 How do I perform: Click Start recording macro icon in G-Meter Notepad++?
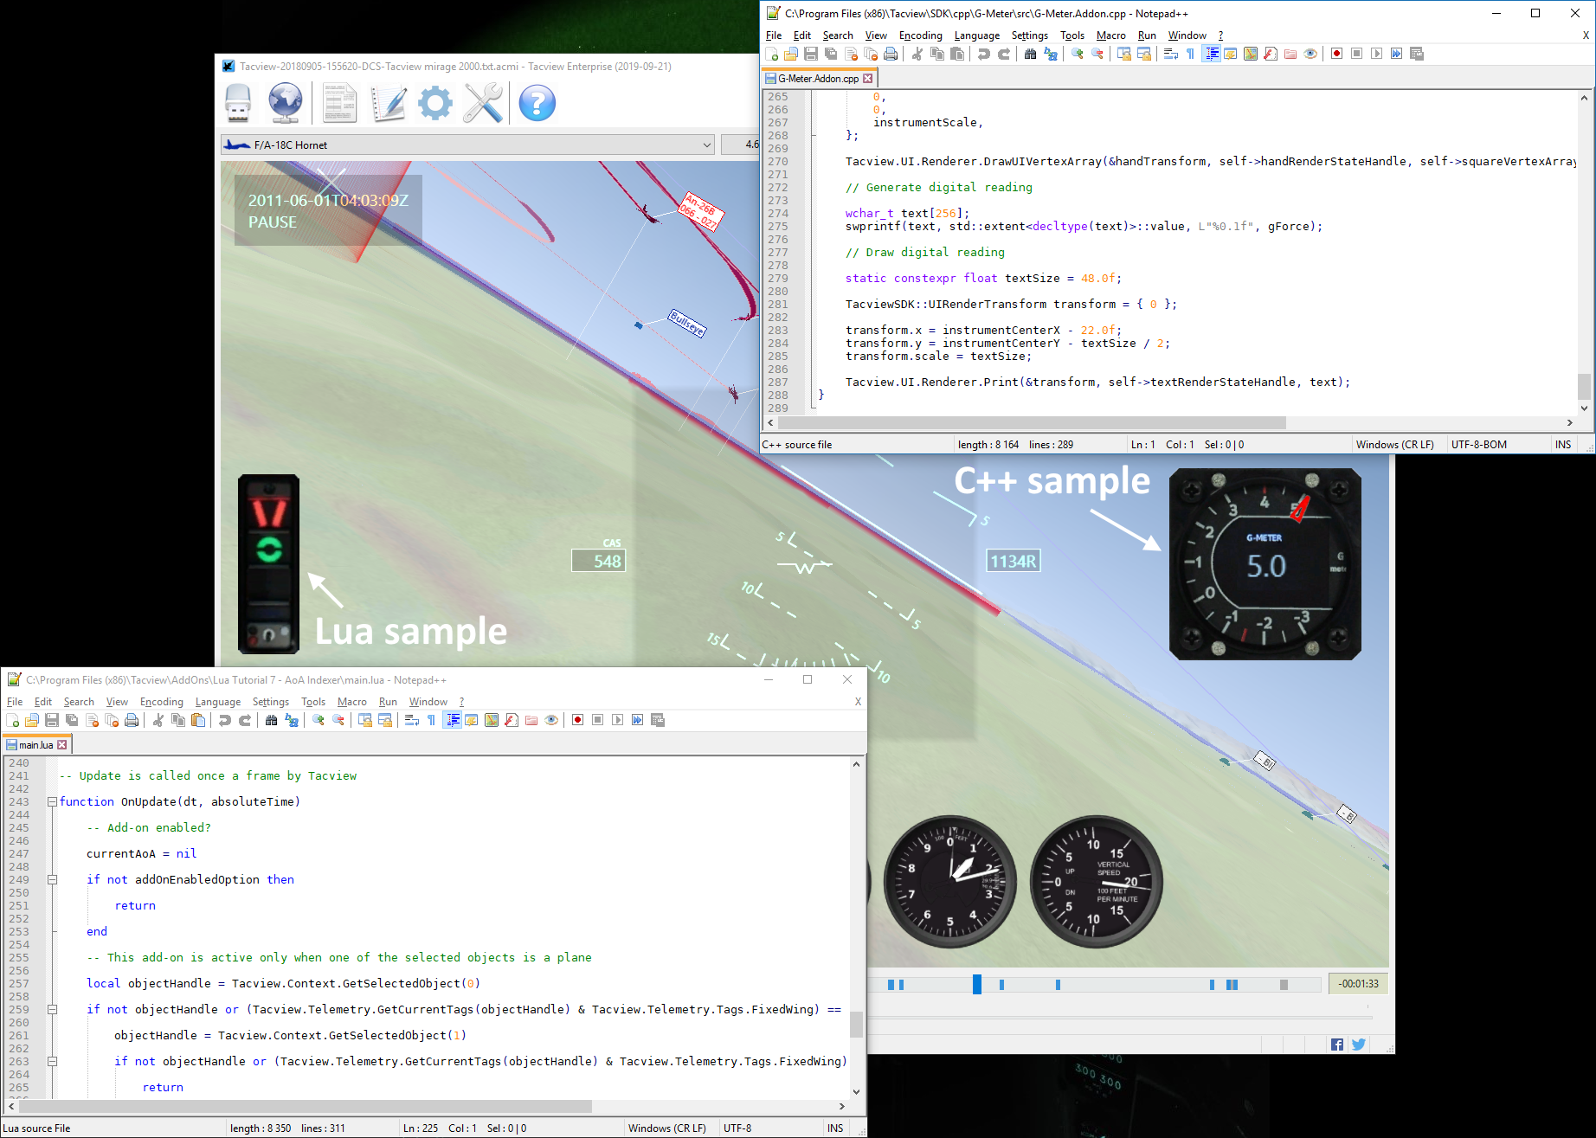point(1336,54)
